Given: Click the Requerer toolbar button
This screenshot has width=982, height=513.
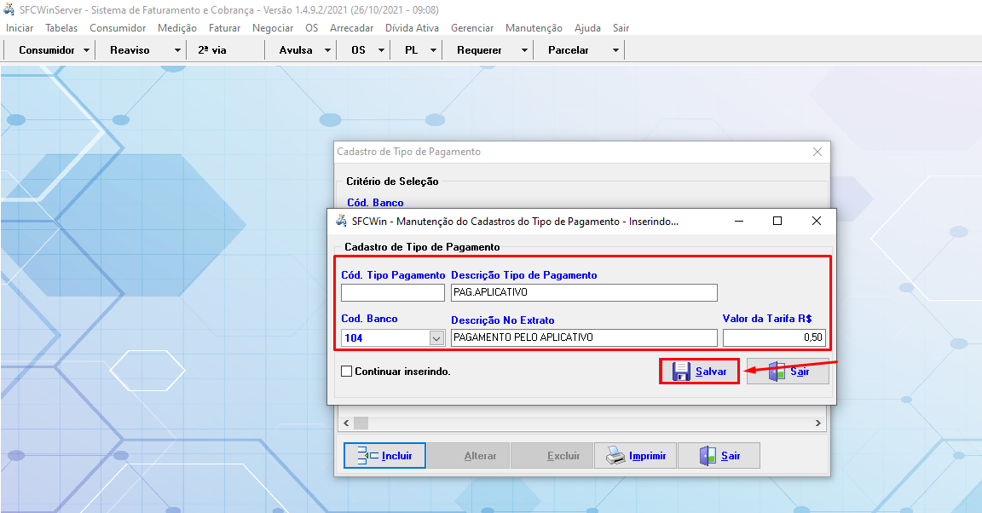Looking at the screenshot, I should (x=479, y=50).
